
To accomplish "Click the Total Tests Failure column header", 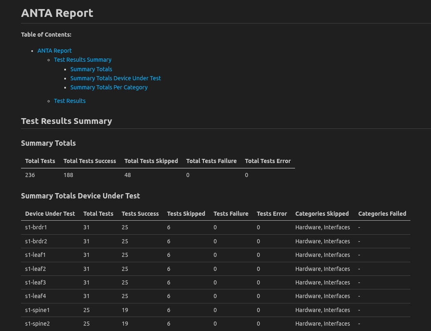I will click(211, 161).
